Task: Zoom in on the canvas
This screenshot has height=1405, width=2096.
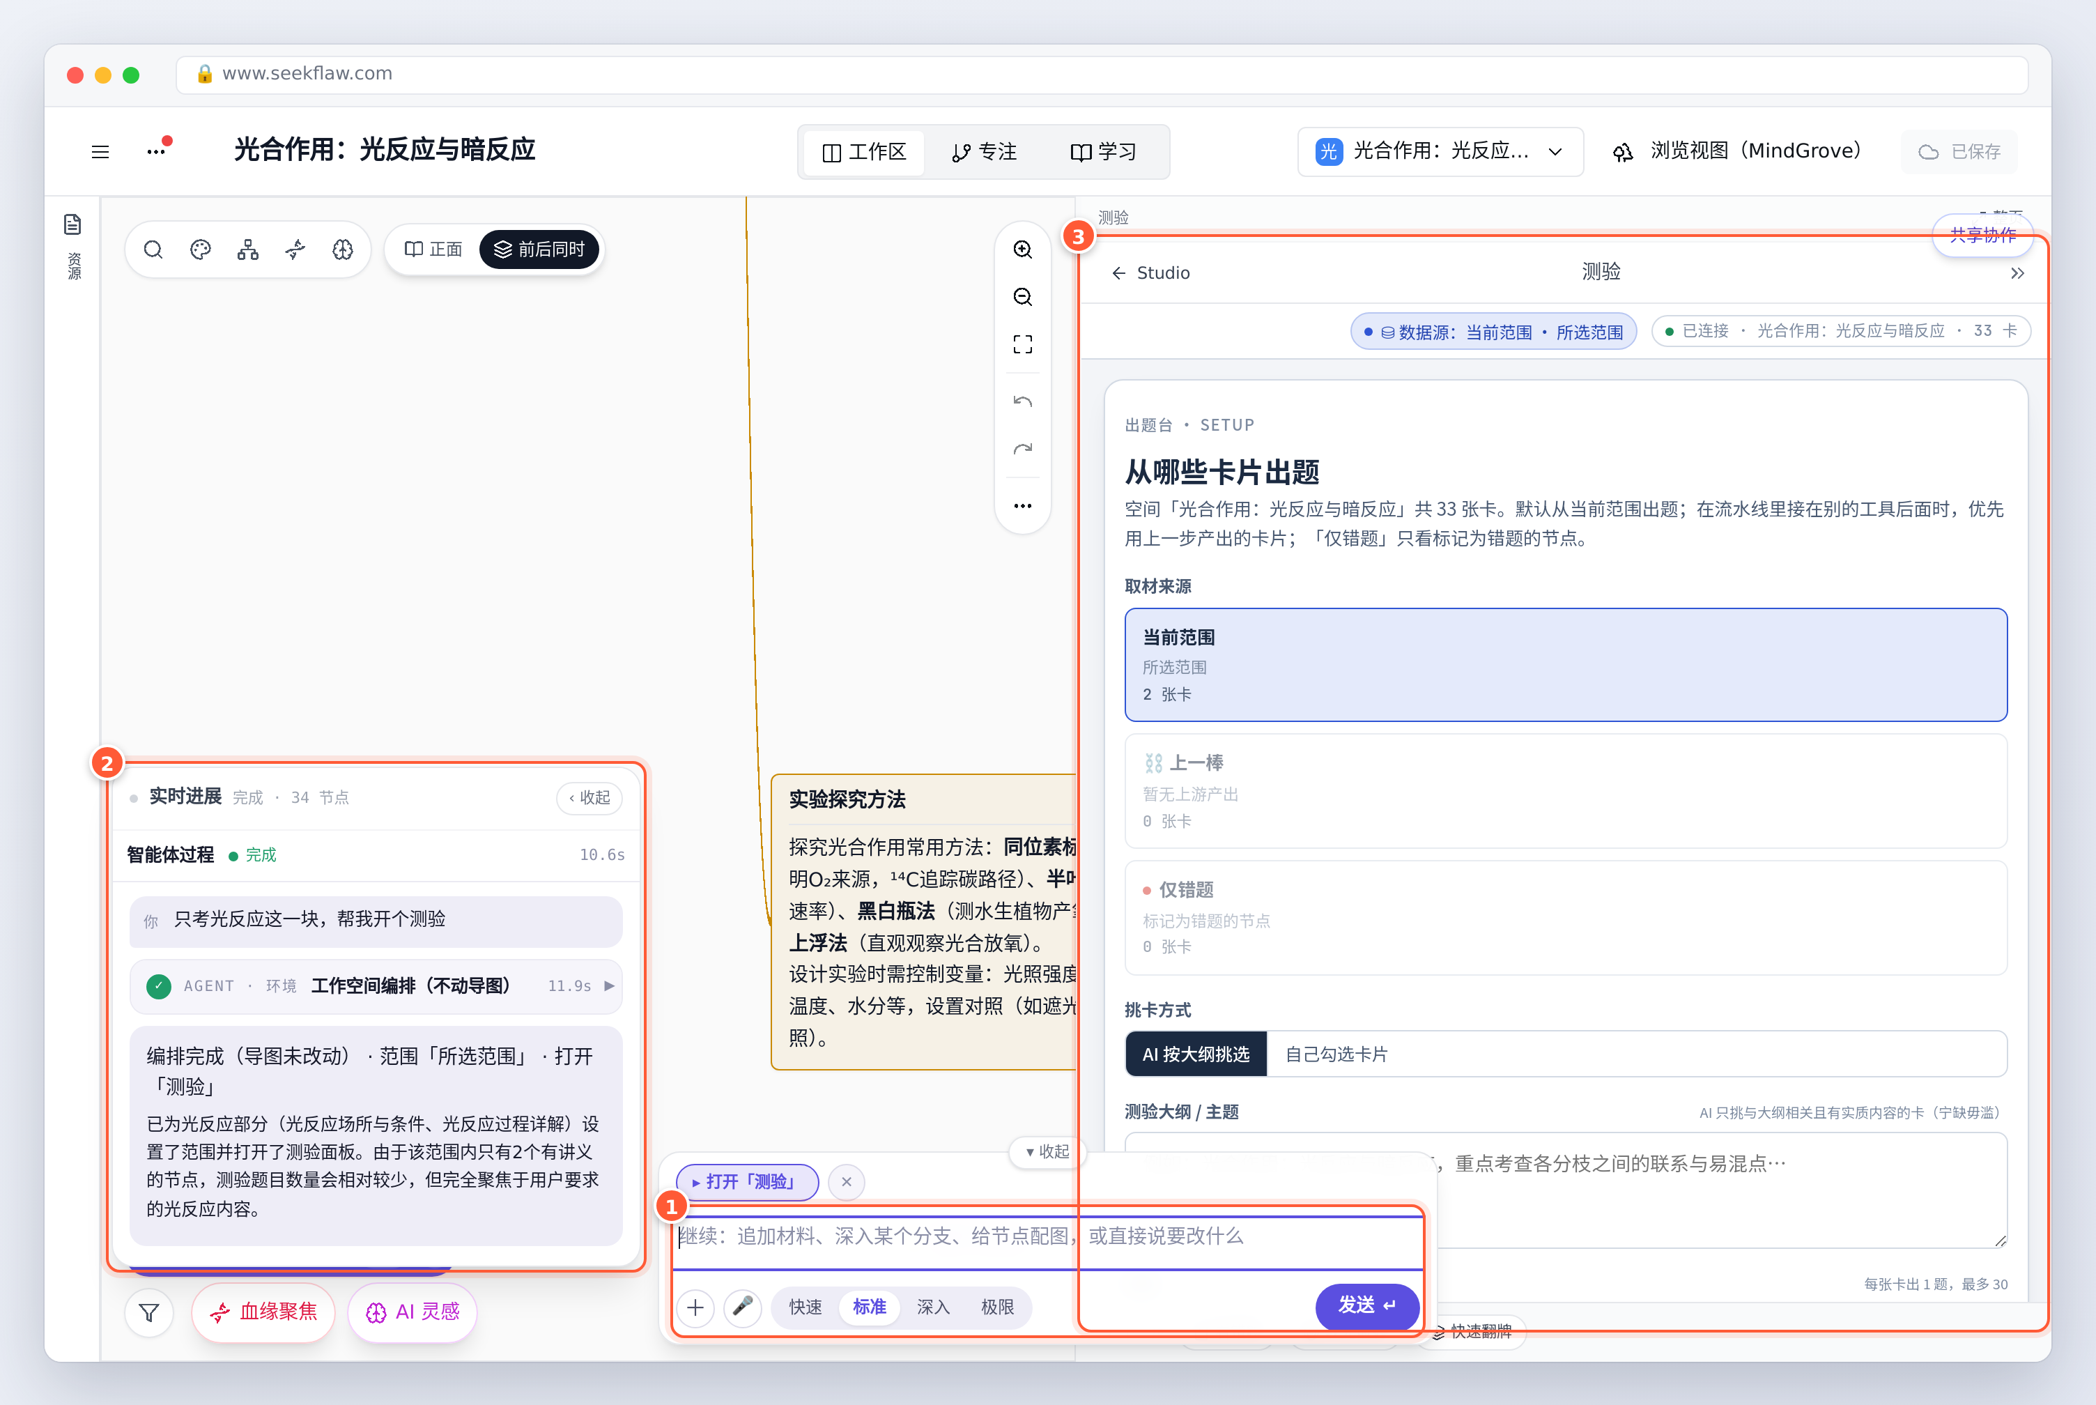Action: coord(1023,249)
